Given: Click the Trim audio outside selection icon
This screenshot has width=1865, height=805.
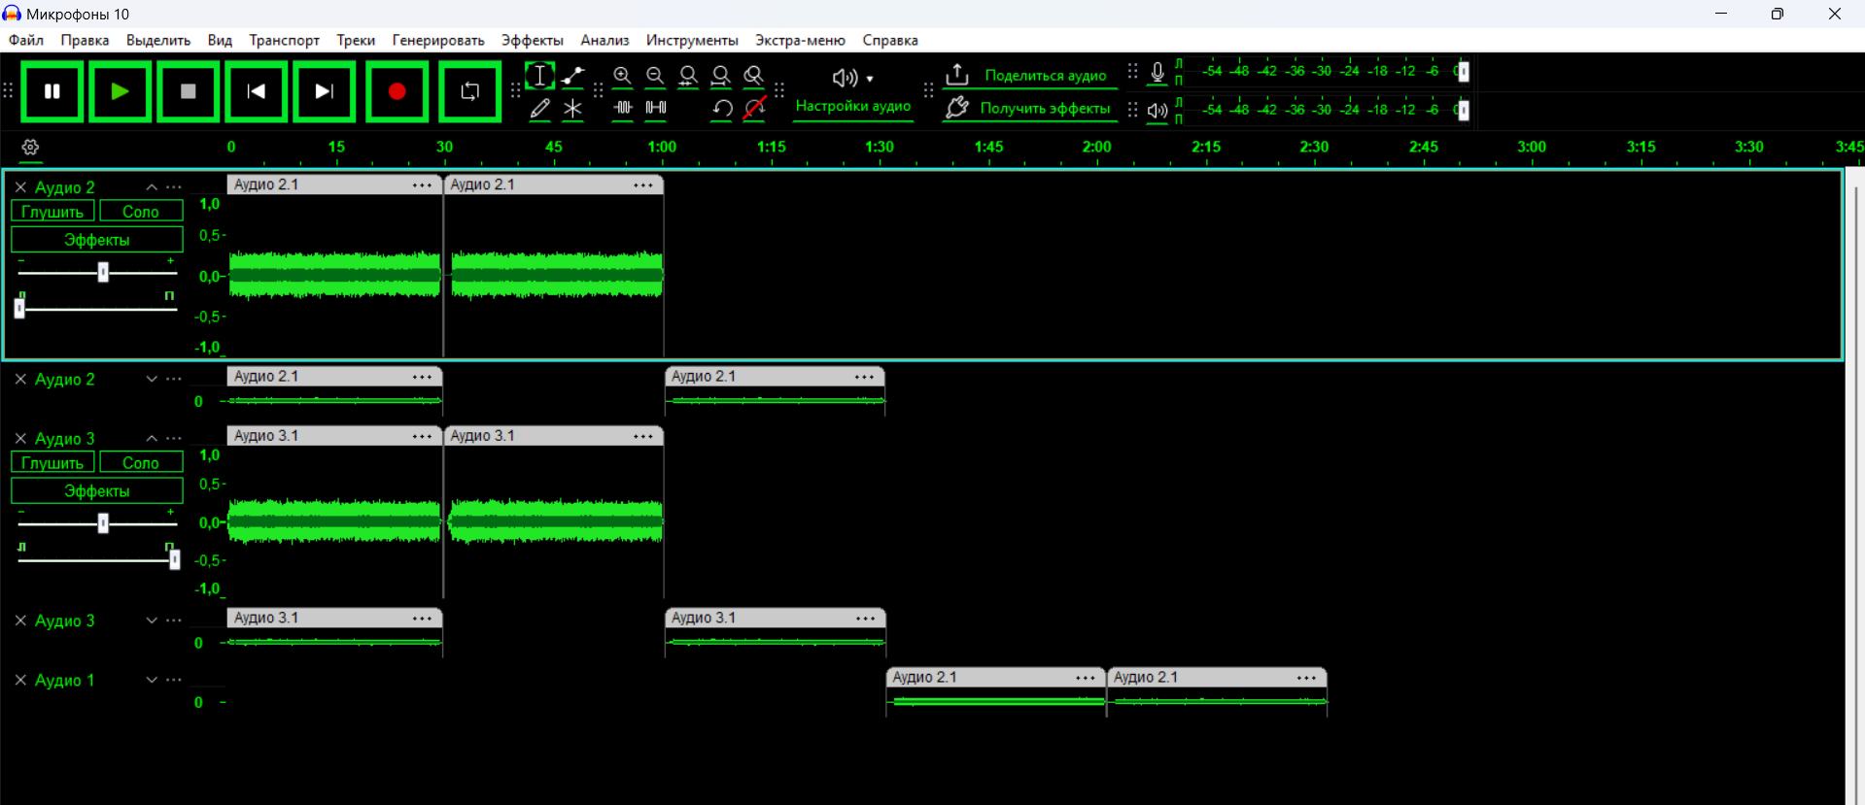Looking at the screenshot, I should pyautogui.click(x=623, y=109).
